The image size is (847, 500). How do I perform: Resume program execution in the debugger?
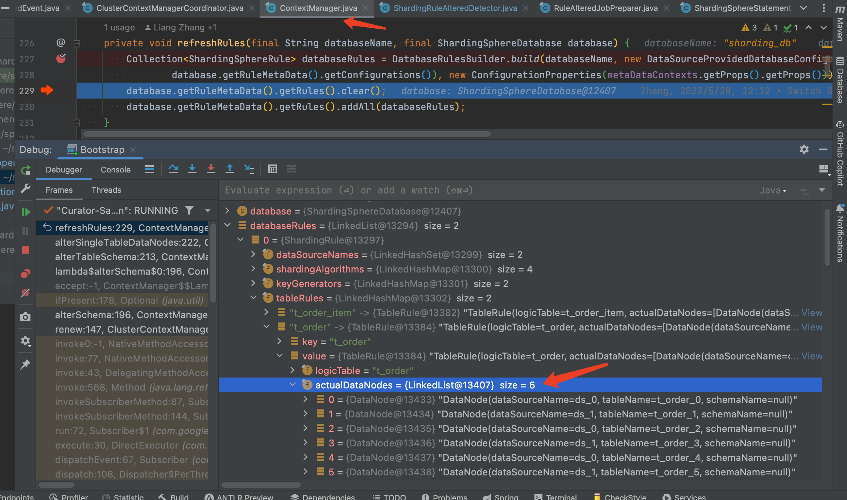[x=25, y=212]
